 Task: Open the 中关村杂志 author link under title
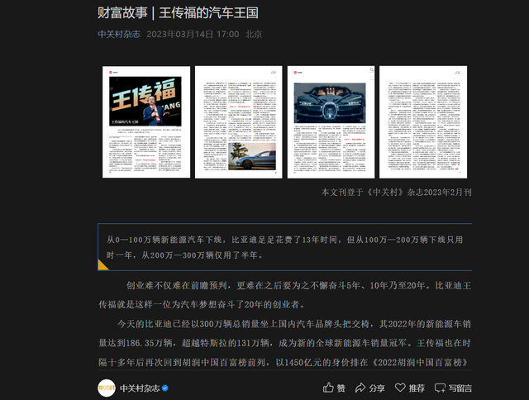[x=119, y=34]
